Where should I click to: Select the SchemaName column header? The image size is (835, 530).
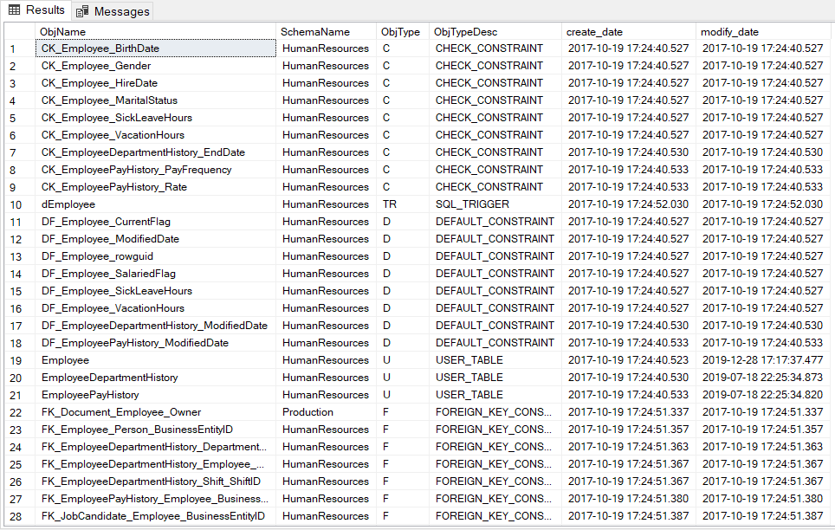[326, 32]
